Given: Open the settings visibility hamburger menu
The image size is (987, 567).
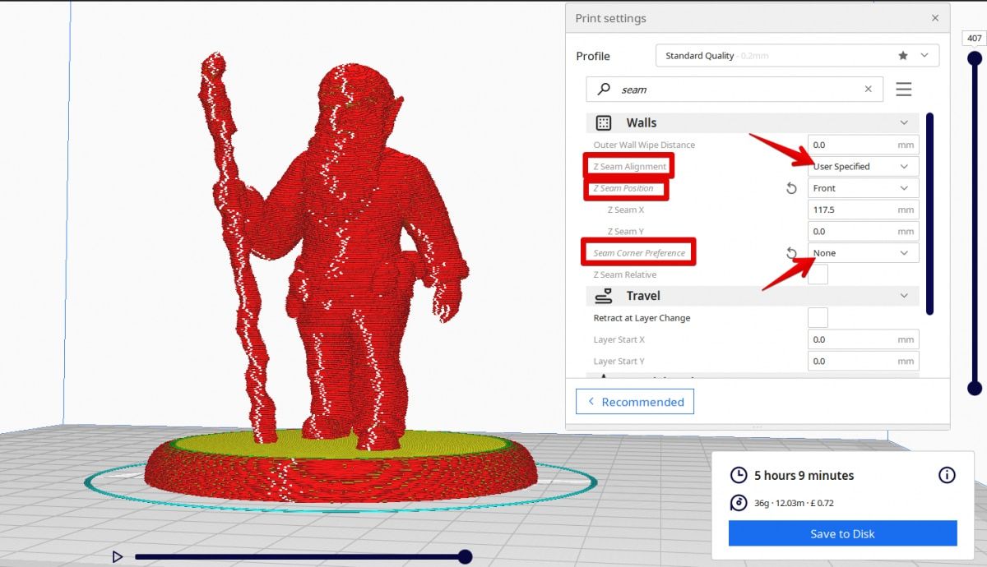Looking at the screenshot, I should (x=903, y=89).
